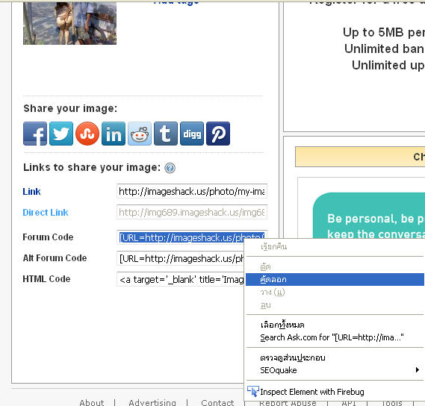Click the 'Forum Code' label

[x=48, y=237]
